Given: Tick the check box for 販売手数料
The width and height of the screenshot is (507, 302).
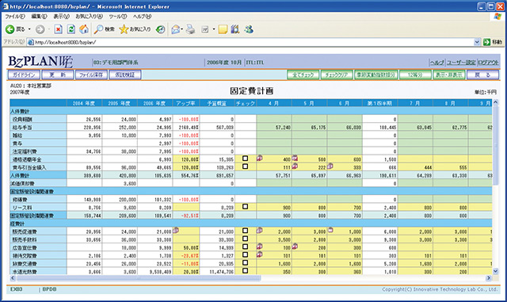Looking at the screenshot, I should (x=246, y=239).
